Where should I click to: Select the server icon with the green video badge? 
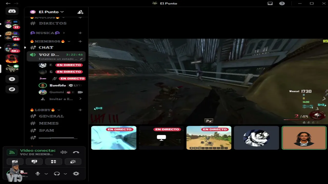(x=12, y=69)
